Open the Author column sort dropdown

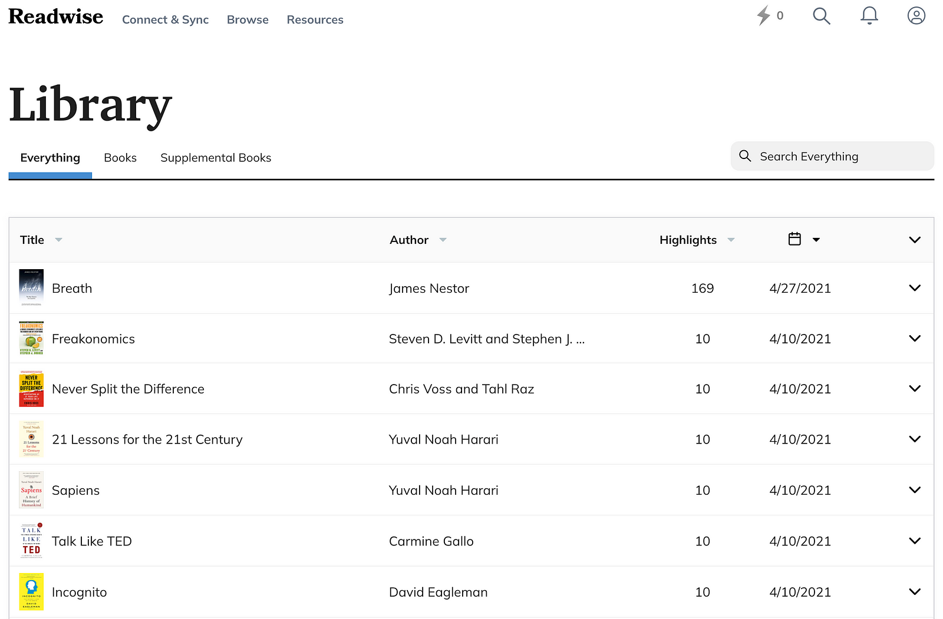click(x=443, y=240)
